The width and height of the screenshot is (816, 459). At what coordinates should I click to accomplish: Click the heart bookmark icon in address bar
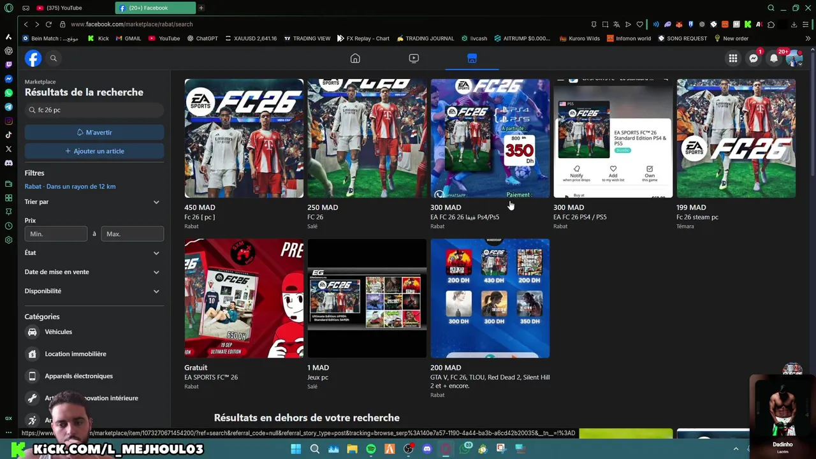click(639, 24)
